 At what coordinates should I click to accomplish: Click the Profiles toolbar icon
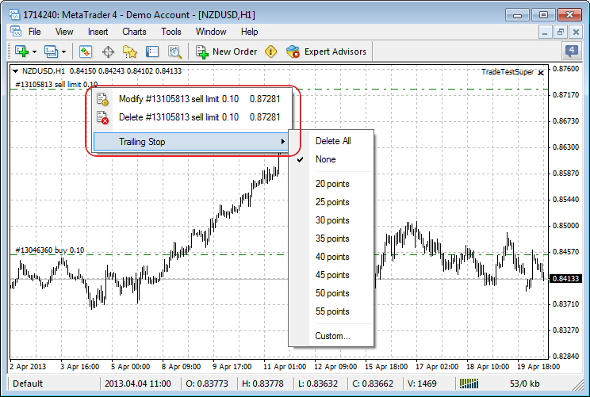pyautogui.click(x=52, y=52)
